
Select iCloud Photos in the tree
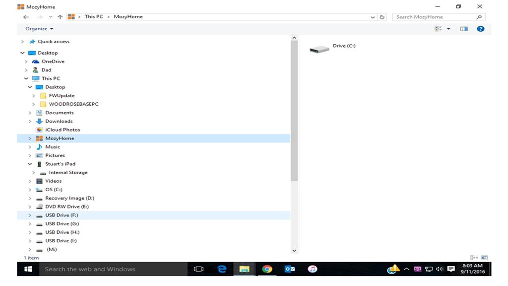coord(63,130)
